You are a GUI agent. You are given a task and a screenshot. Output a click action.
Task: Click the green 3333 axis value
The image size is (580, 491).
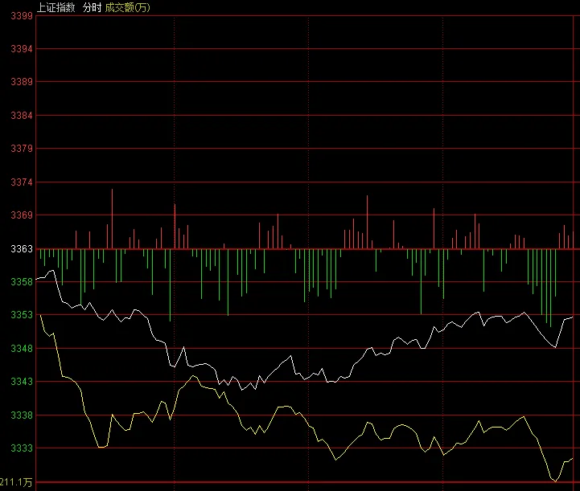pyautogui.click(x=22, y=448)
